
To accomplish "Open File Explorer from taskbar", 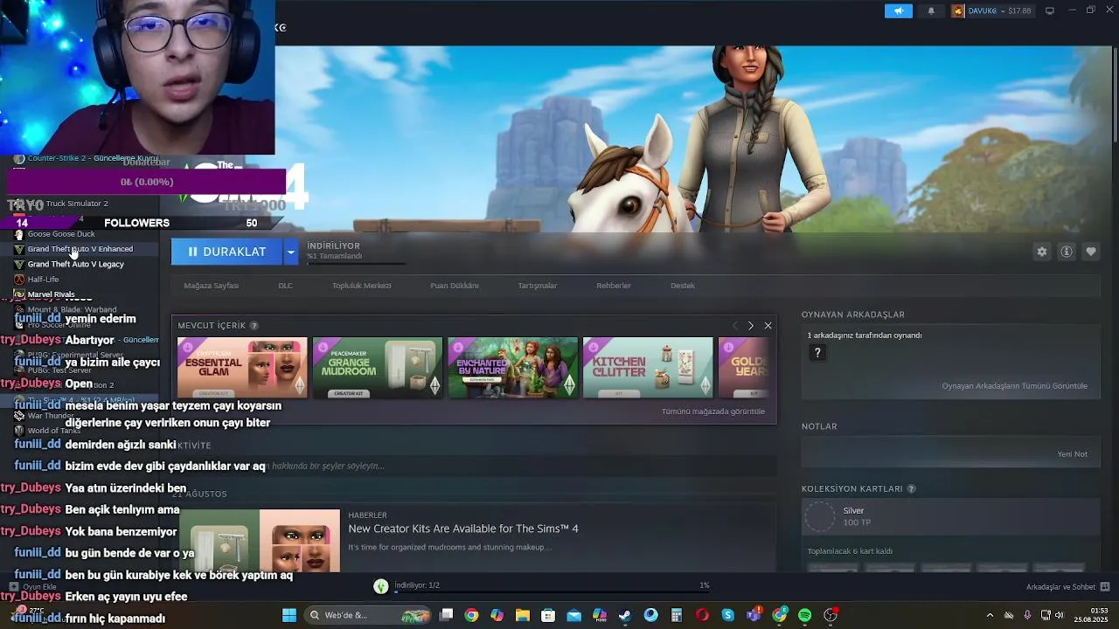I will point(523,615).
